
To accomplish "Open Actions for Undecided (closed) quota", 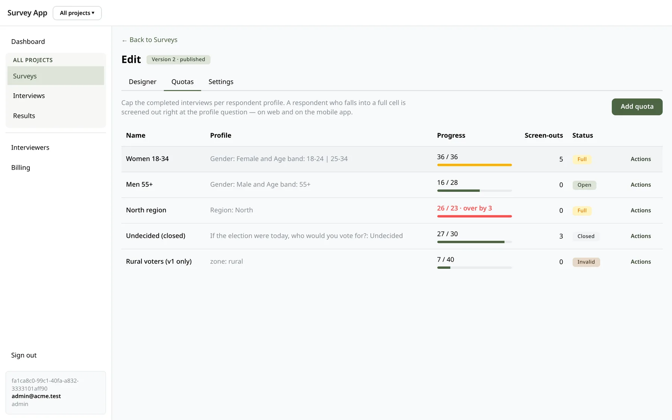I will click(x=641, y=236).
